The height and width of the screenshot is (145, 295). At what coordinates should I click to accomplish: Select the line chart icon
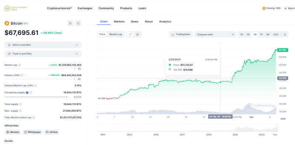[130, 35]
